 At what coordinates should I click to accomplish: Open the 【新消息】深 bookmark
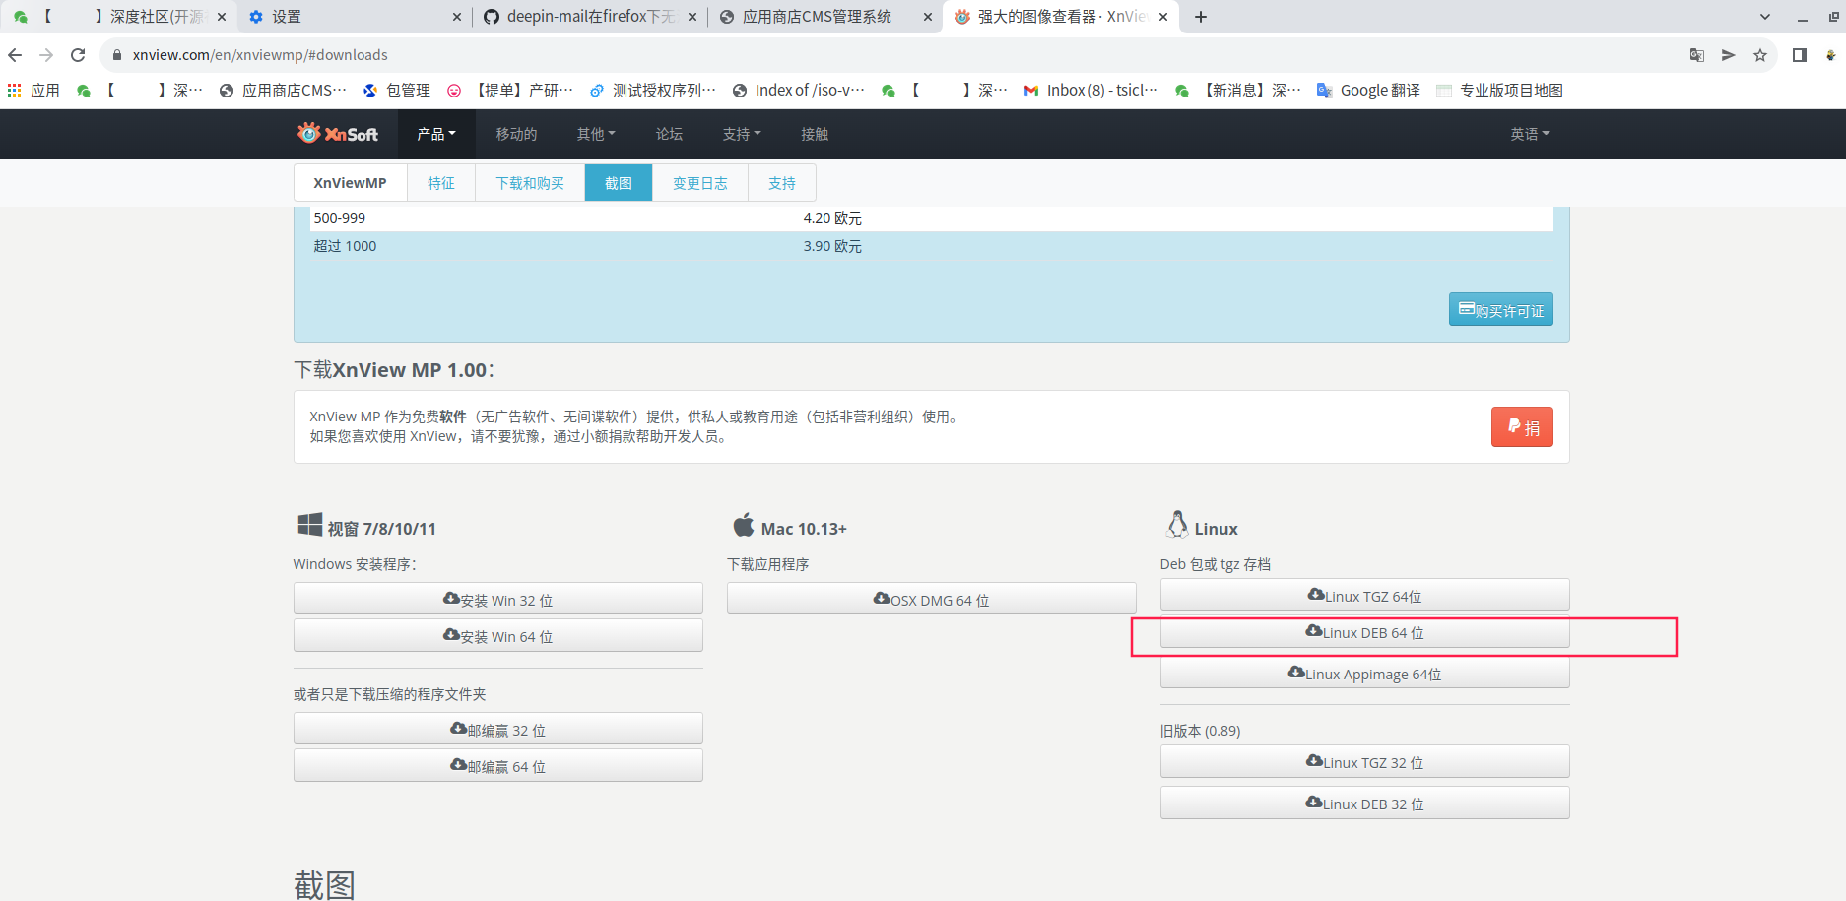coord(1237,91)
